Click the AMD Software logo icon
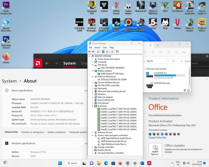Screen dimensions: 209x167 [x=38, y=63]
